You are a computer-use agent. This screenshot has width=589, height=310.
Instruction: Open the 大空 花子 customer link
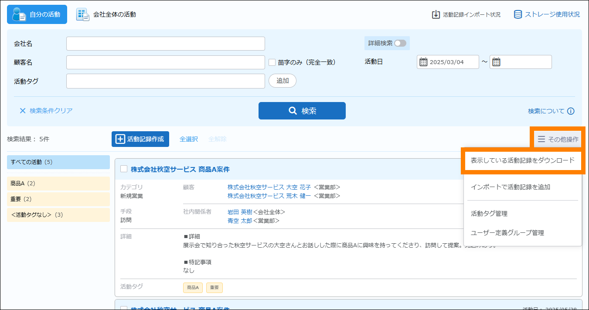(x=298, y=187)
